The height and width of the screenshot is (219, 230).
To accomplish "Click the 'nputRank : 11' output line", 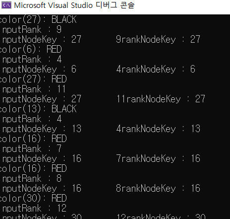I will coord(34,89).
